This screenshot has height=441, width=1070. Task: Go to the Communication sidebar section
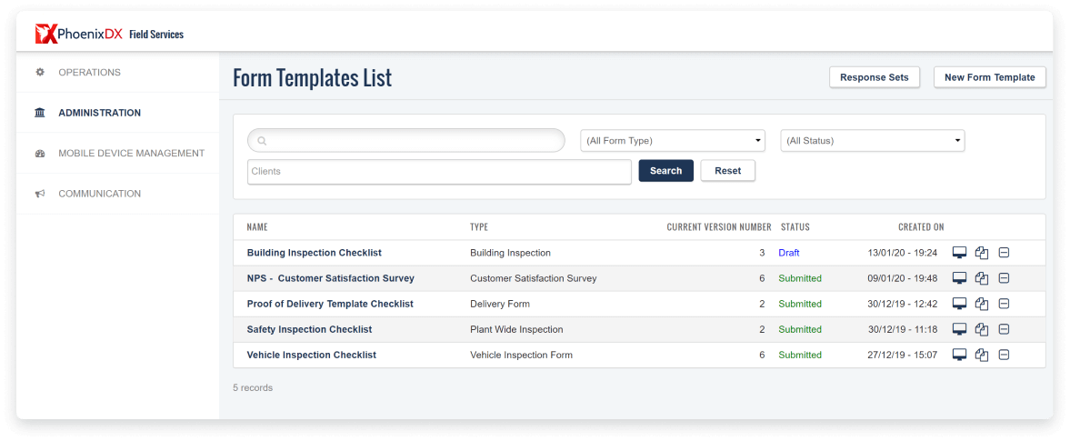(x=99, y=194)
